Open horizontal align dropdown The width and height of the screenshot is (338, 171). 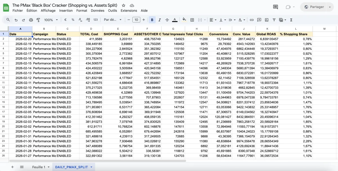[213, 20]
